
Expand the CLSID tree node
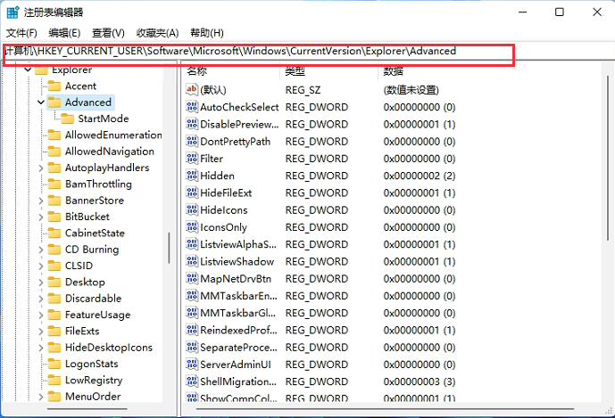[x=41, y=266]
